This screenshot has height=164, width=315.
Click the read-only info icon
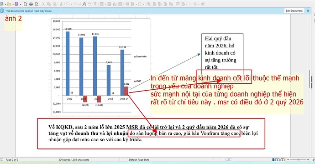(x=2, y=11)
